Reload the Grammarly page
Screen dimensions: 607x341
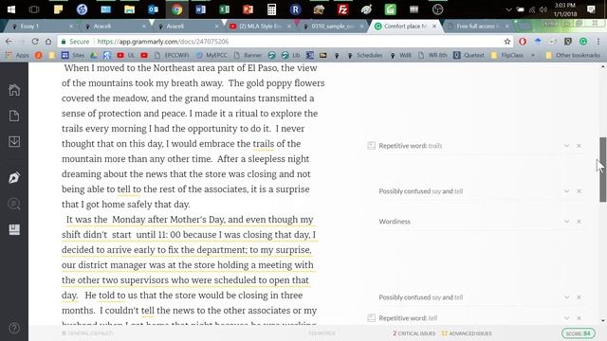click(35, 42)
